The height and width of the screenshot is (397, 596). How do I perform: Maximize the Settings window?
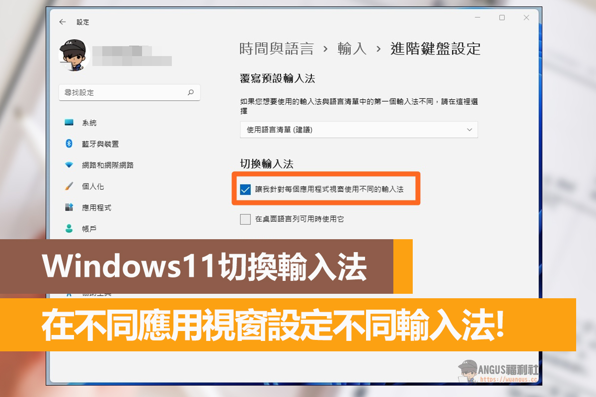click(502, 18)
